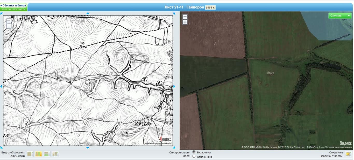Select numbered dual-map view icon
Viewport: 354px width, 160px height.
pyautogui.click(x=55, y=154)
